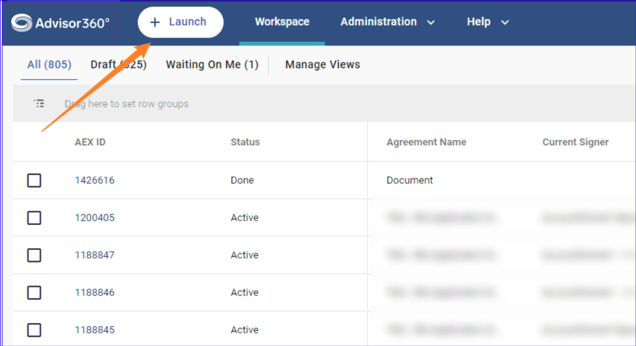Click the Active status of row 1188847
Screen dimensions: 636x346
tap(245, 255)
